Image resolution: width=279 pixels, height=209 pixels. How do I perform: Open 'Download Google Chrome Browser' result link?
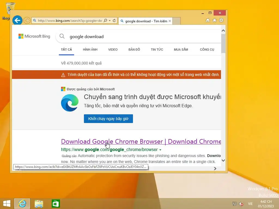(141, 142)
